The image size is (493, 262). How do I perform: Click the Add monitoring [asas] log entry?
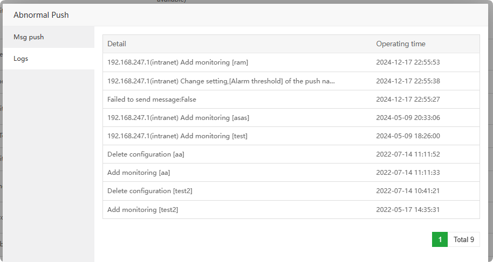click(x=178, y=118)
